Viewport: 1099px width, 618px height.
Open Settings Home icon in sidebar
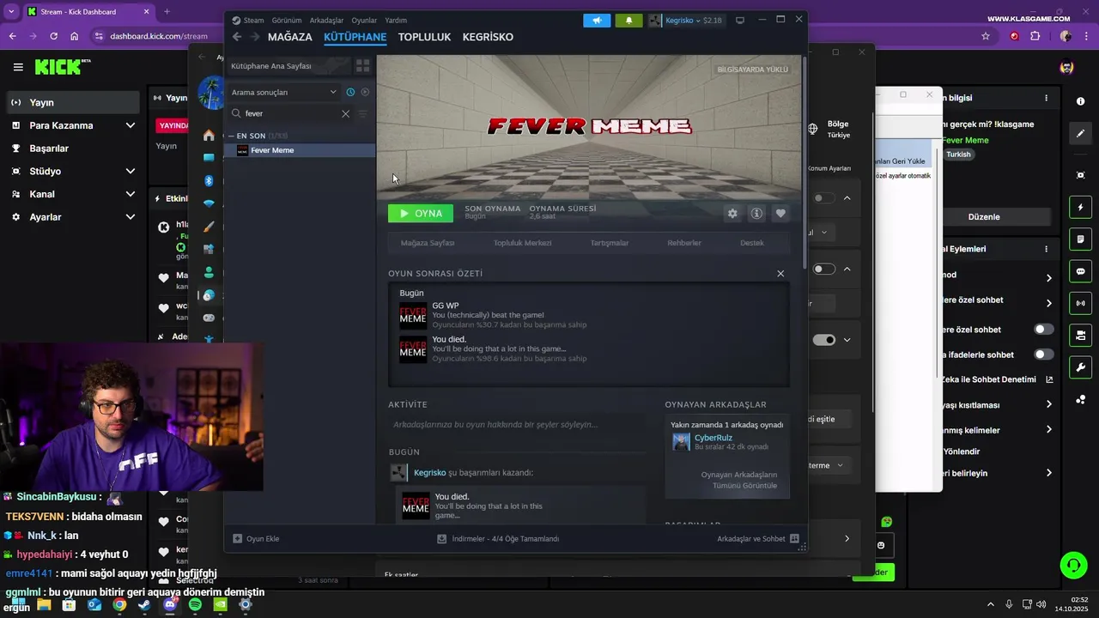point(209,136)
